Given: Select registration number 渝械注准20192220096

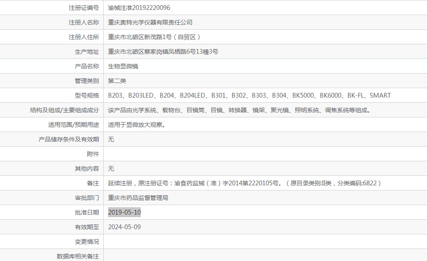Looking at the screenshot, I should 139,8.
